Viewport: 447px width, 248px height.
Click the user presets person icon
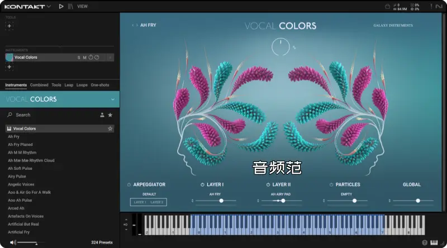point(102,115)
